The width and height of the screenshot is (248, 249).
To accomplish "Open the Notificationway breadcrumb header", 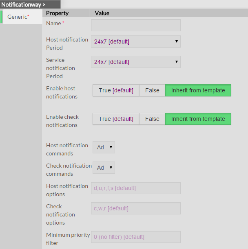I will click(24, 4).
